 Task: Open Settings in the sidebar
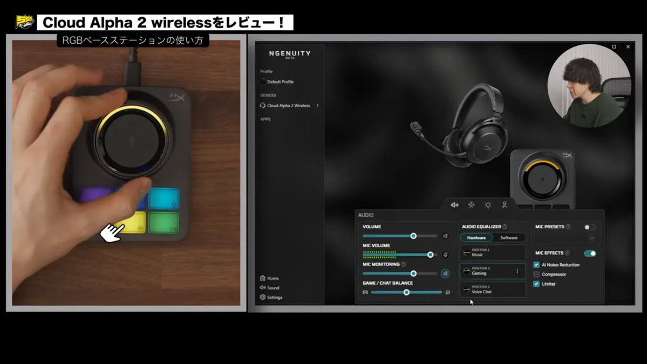pyautogui.click(x=271, y=297)
